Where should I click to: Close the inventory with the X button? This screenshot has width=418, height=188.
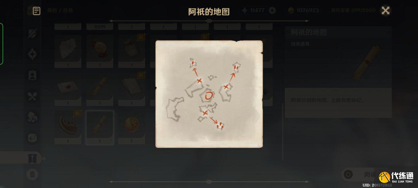[385, 10]
